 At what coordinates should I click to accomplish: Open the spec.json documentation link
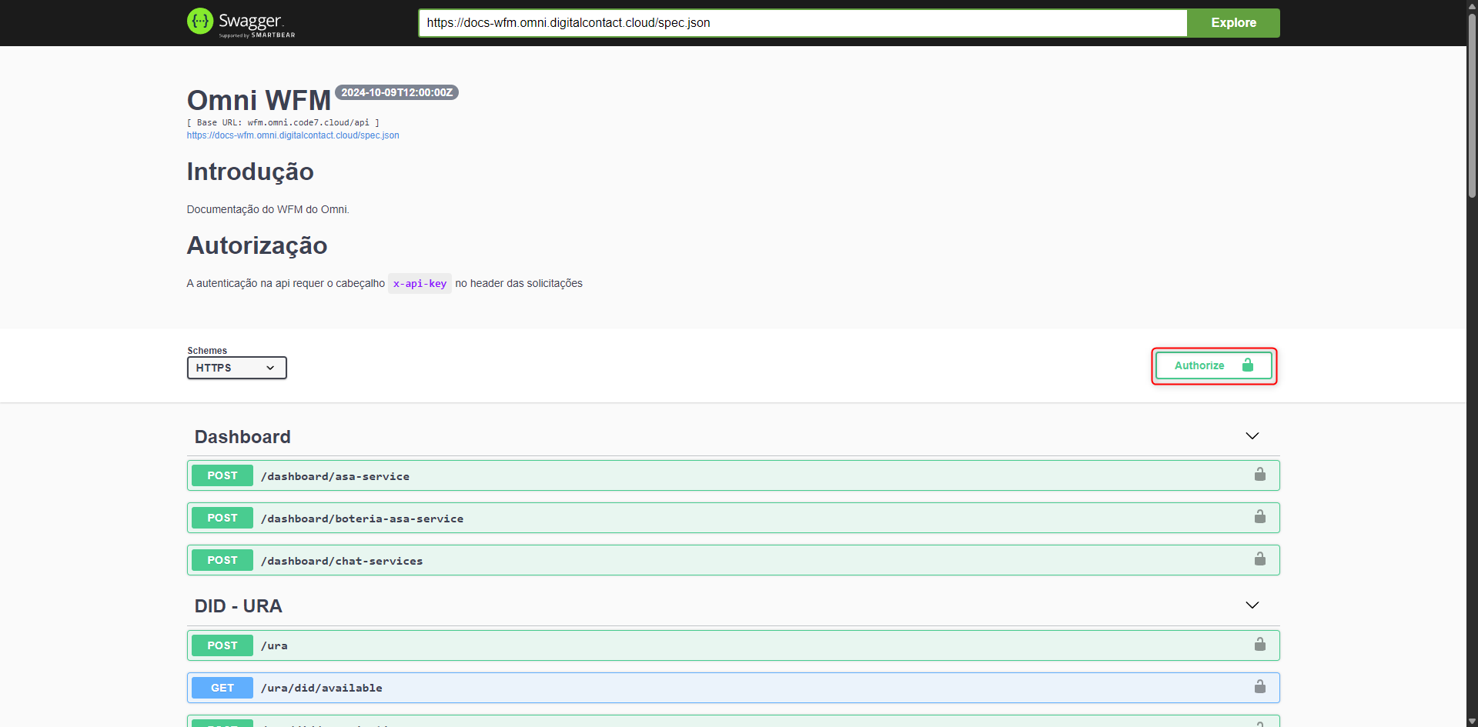293,135
